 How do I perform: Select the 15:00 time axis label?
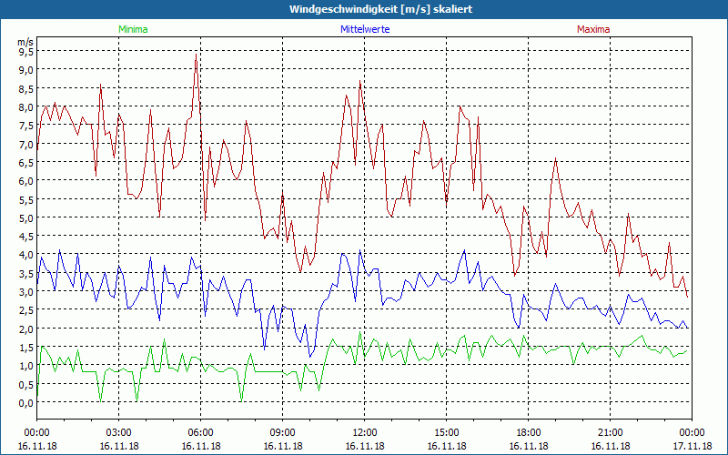(447, 432)
